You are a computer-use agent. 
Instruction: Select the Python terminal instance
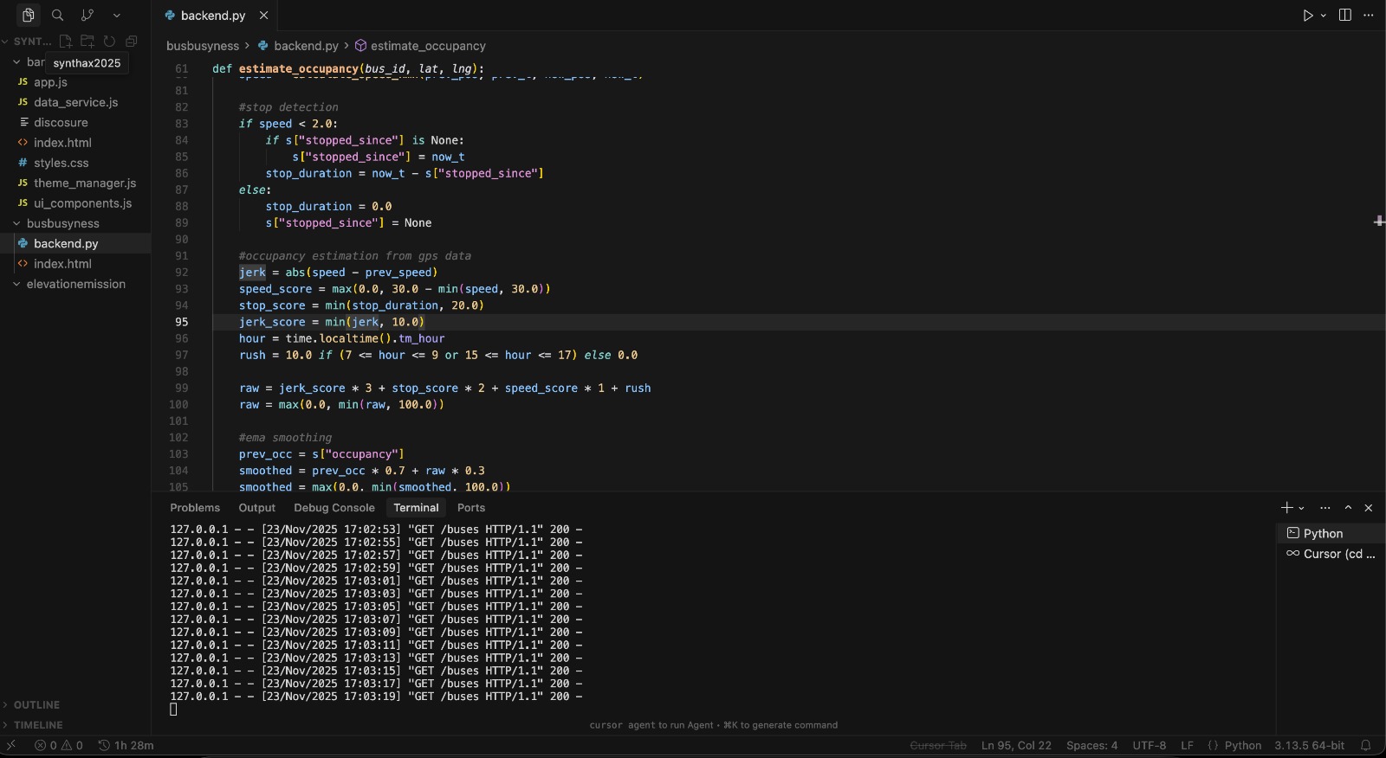coord(1331,533)
